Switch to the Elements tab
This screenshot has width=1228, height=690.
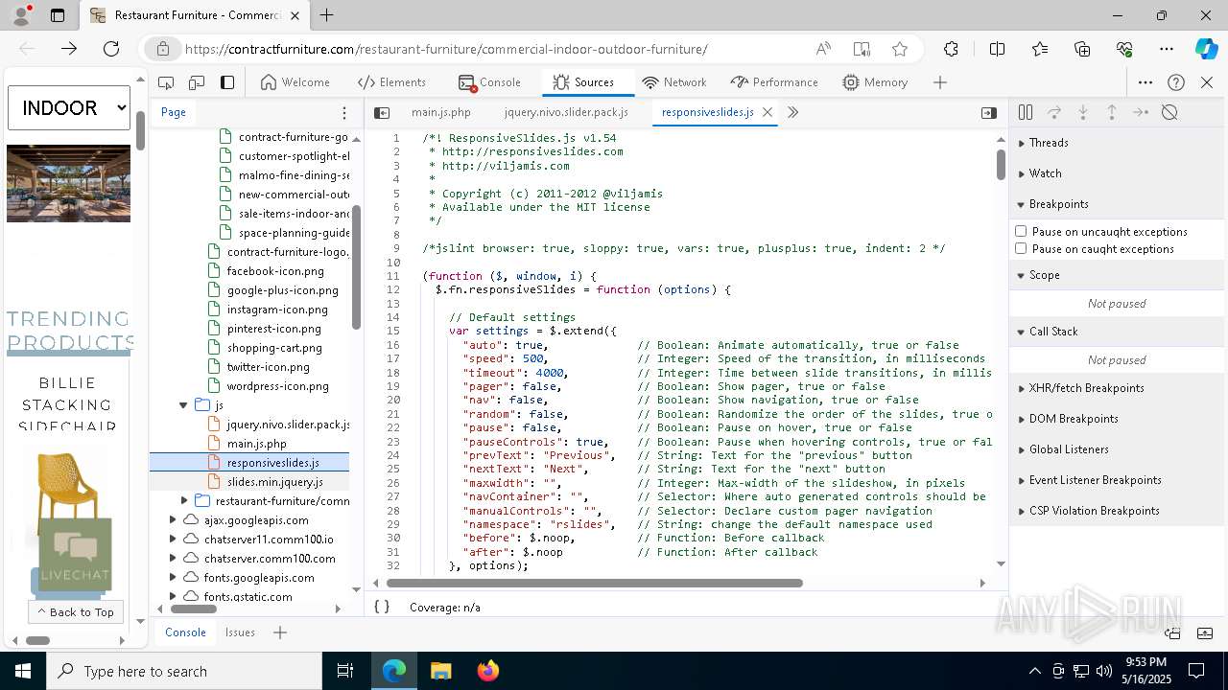[391, 82]
